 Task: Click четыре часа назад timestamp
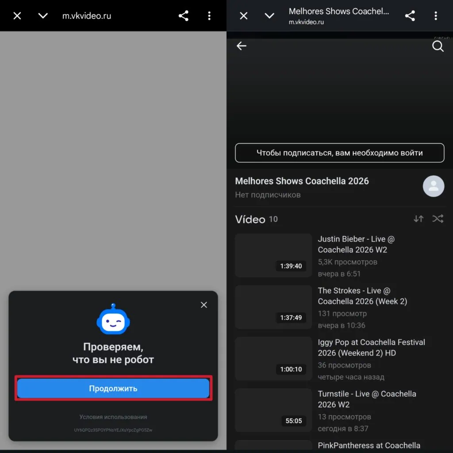[x=351, y=377]
